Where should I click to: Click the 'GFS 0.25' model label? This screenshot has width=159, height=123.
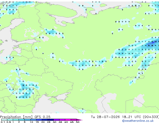(42, 117)
